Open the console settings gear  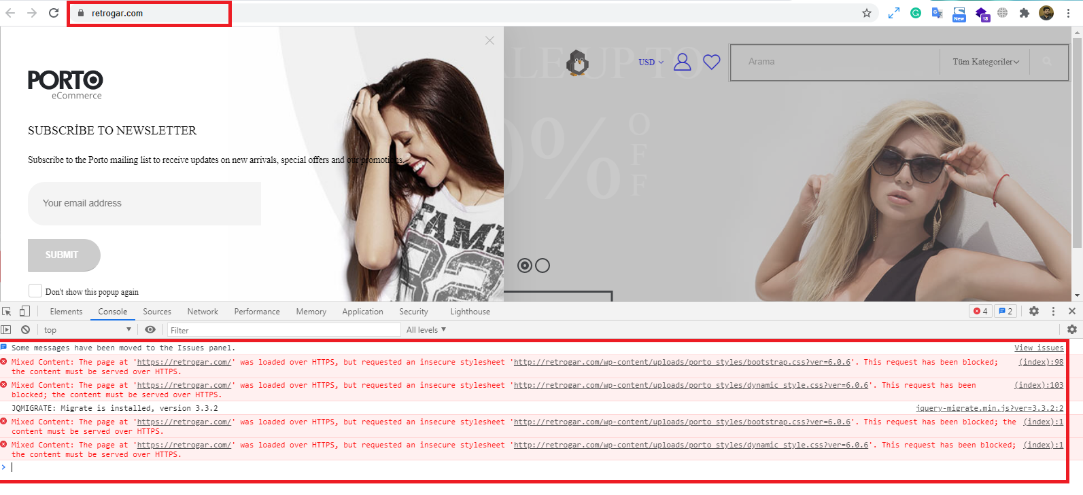[1072, 329]
